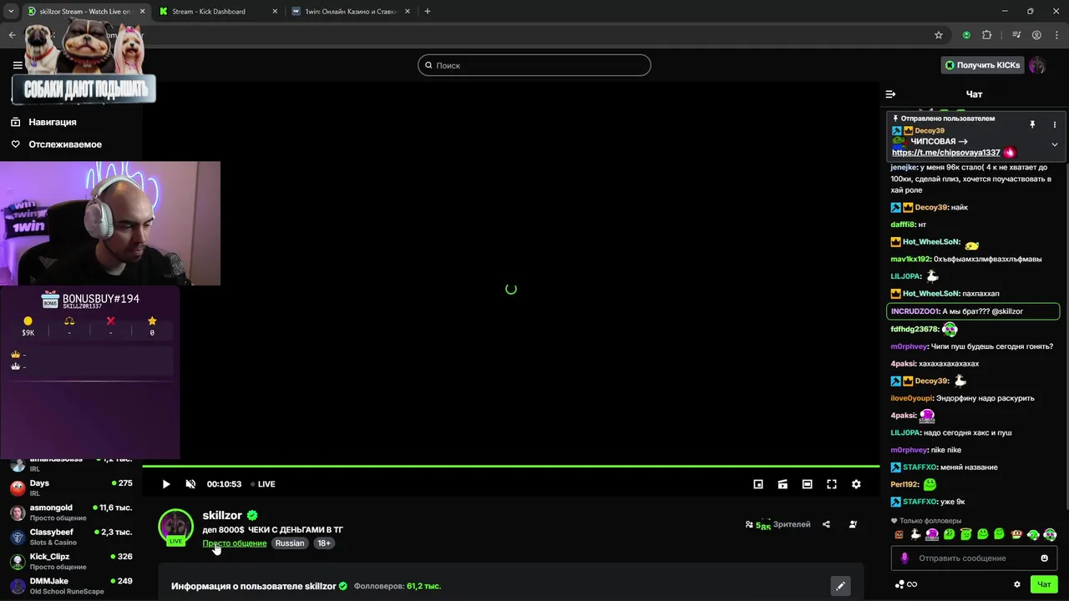The height and width of the screenshot is (601, 1069).
Task: Click the Russian language tag
Action: coord(290,543)
